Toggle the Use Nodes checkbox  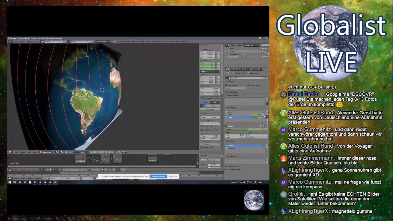point(90,170)
